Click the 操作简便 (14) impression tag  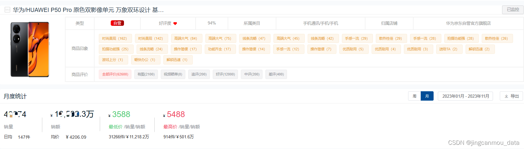(254, 49)
